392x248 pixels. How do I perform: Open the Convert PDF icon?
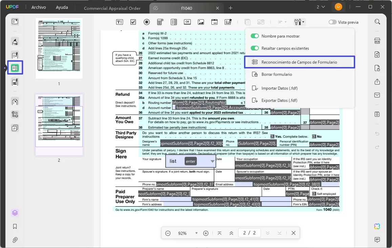click(x=377, y=54)
